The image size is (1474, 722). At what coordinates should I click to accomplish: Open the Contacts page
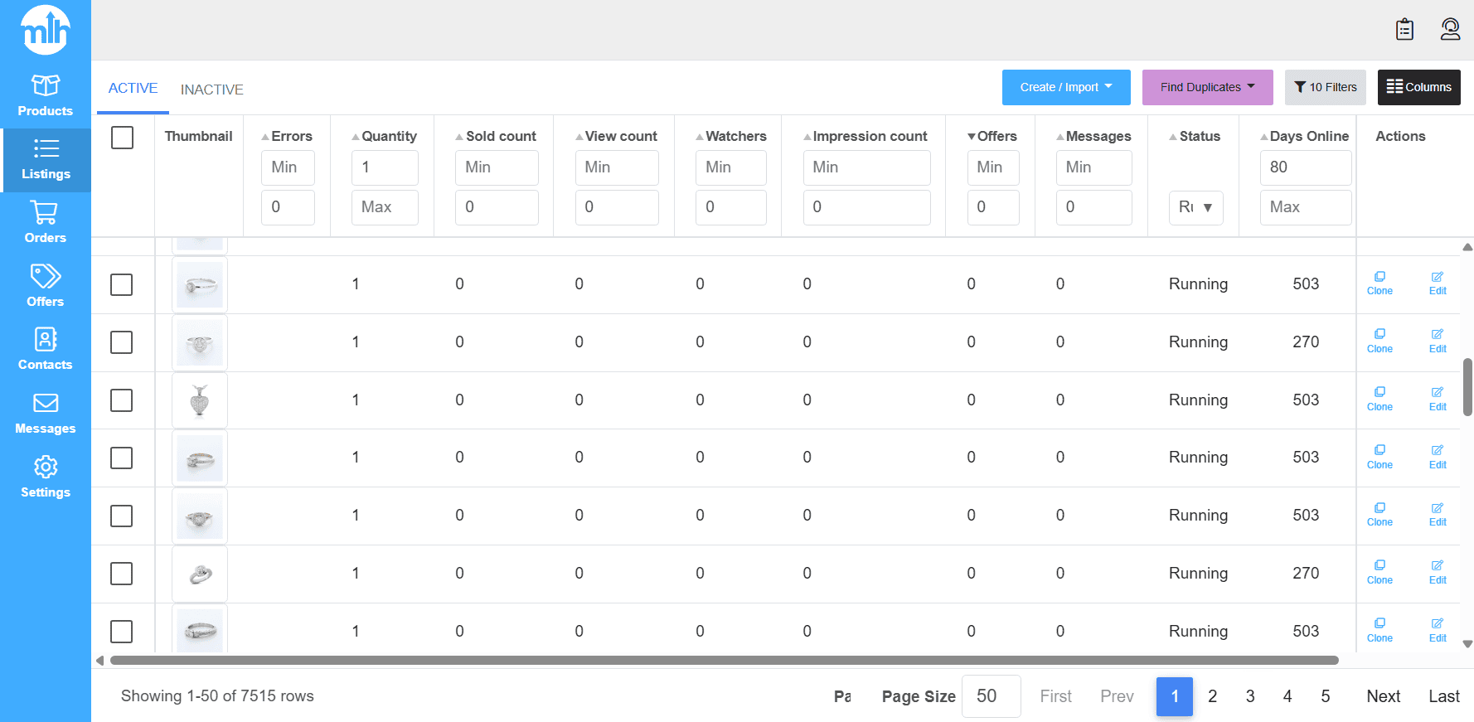click(x=46, y=349)
